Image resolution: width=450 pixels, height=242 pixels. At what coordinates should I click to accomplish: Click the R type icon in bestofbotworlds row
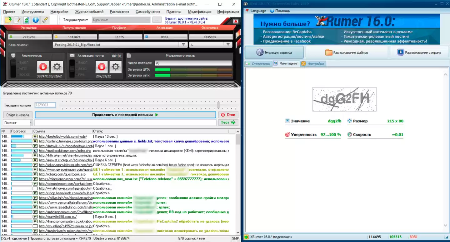35,136
